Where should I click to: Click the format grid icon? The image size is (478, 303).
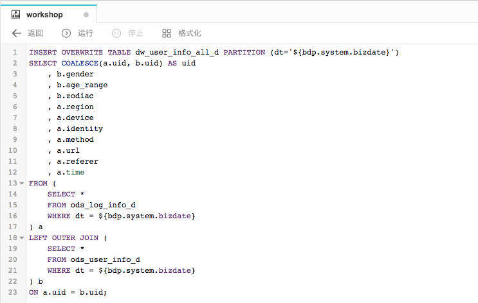[x=167, y=33]
